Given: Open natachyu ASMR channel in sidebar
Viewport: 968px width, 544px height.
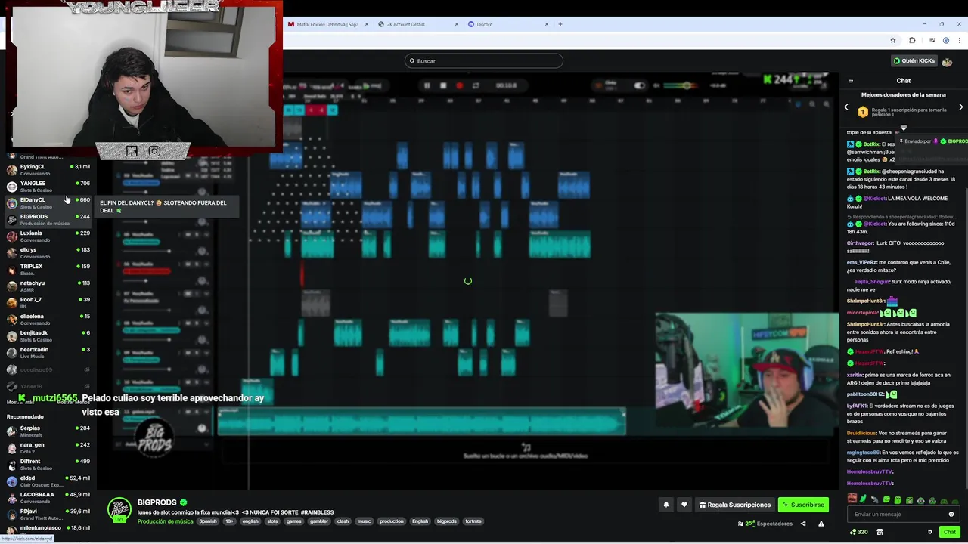Looking at the screenshot, I should coord(48,286).
